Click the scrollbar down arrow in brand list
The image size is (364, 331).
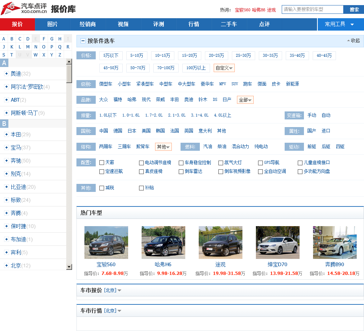coord(69,267)
